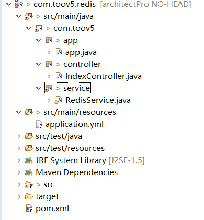Select the src/main/resources label
The image size is (204, 220).
pos(80,112)
